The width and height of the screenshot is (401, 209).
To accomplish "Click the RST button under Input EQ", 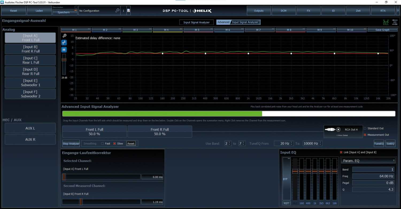I will (286, 203).
